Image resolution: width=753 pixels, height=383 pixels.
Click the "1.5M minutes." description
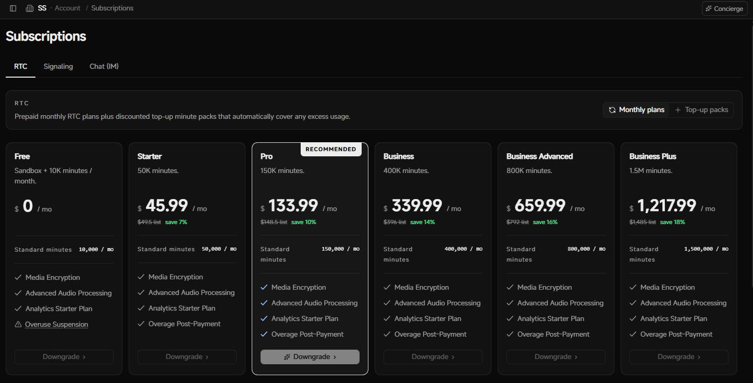tap(651, 170)
